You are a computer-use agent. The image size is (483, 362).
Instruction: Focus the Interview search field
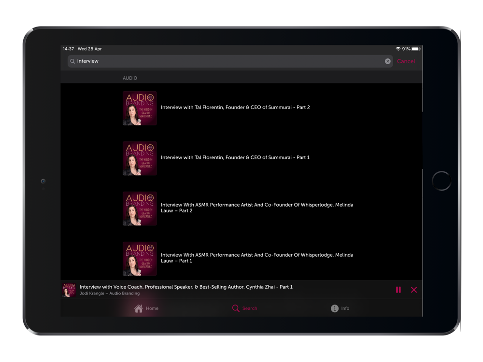(x=230, y=61)
